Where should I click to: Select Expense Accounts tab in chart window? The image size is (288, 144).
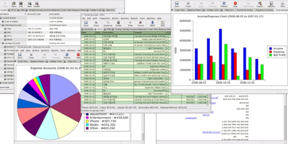(264, 10)
